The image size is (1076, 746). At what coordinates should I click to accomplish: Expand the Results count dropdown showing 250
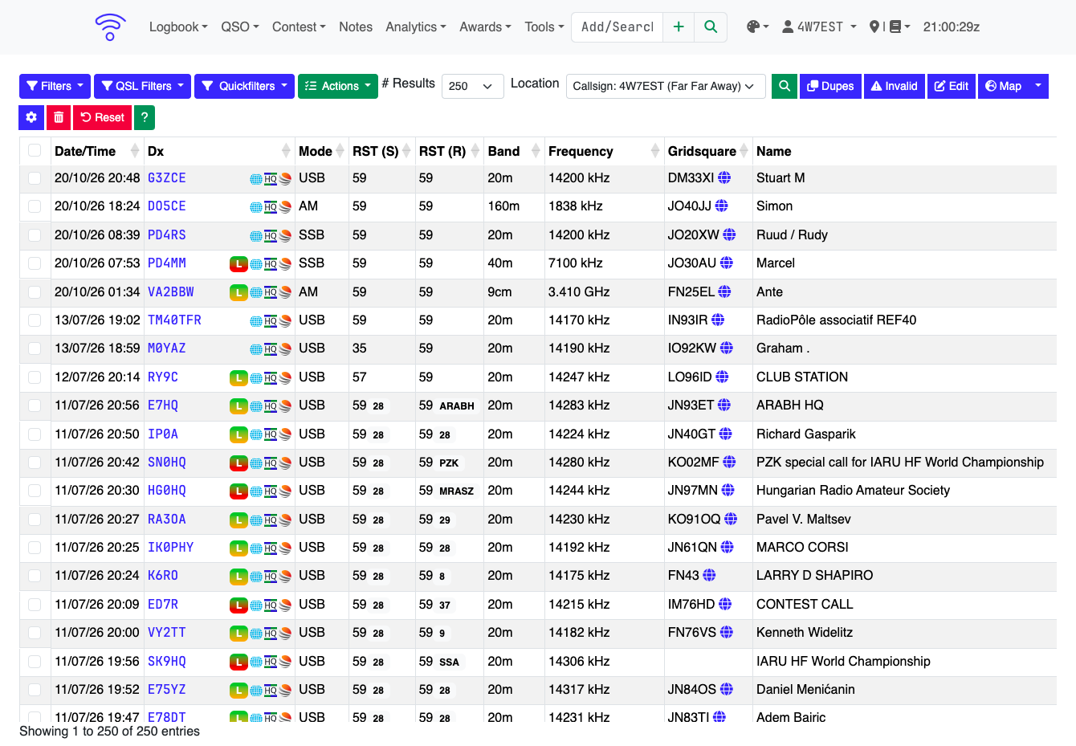473,86
